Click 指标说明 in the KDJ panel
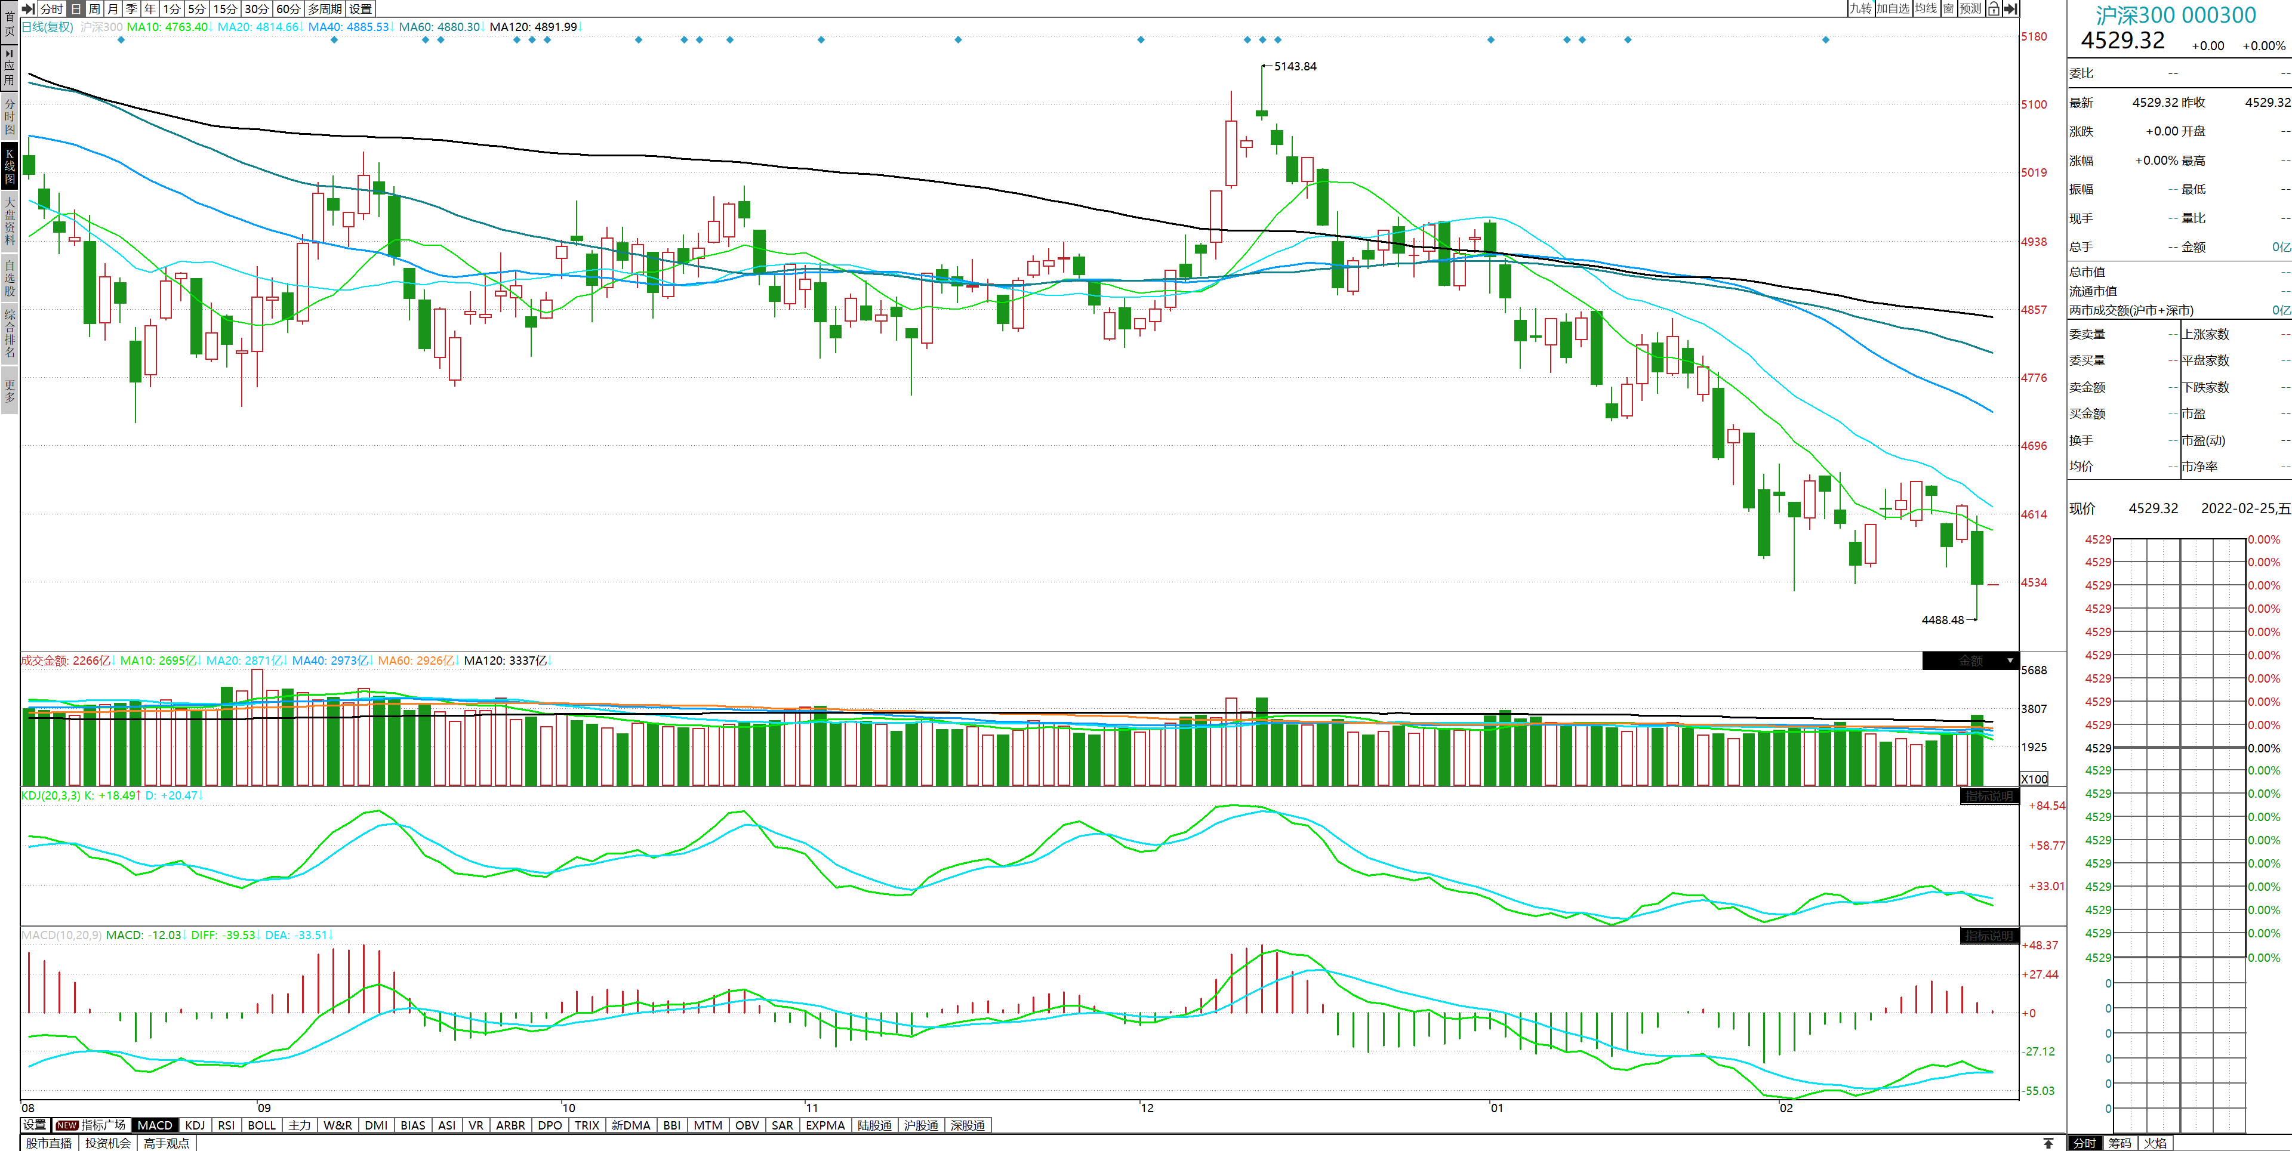This screenshot has height=1151, width=2292. (x=1989, y=796)
